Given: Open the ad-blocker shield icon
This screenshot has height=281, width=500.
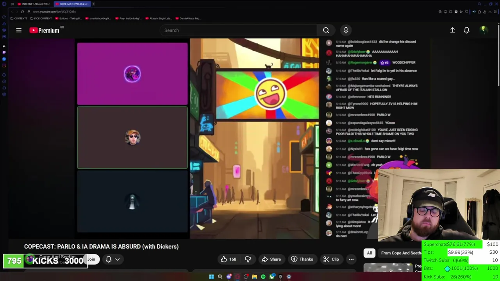Looking at the screenshot, I should click(456, 12).
